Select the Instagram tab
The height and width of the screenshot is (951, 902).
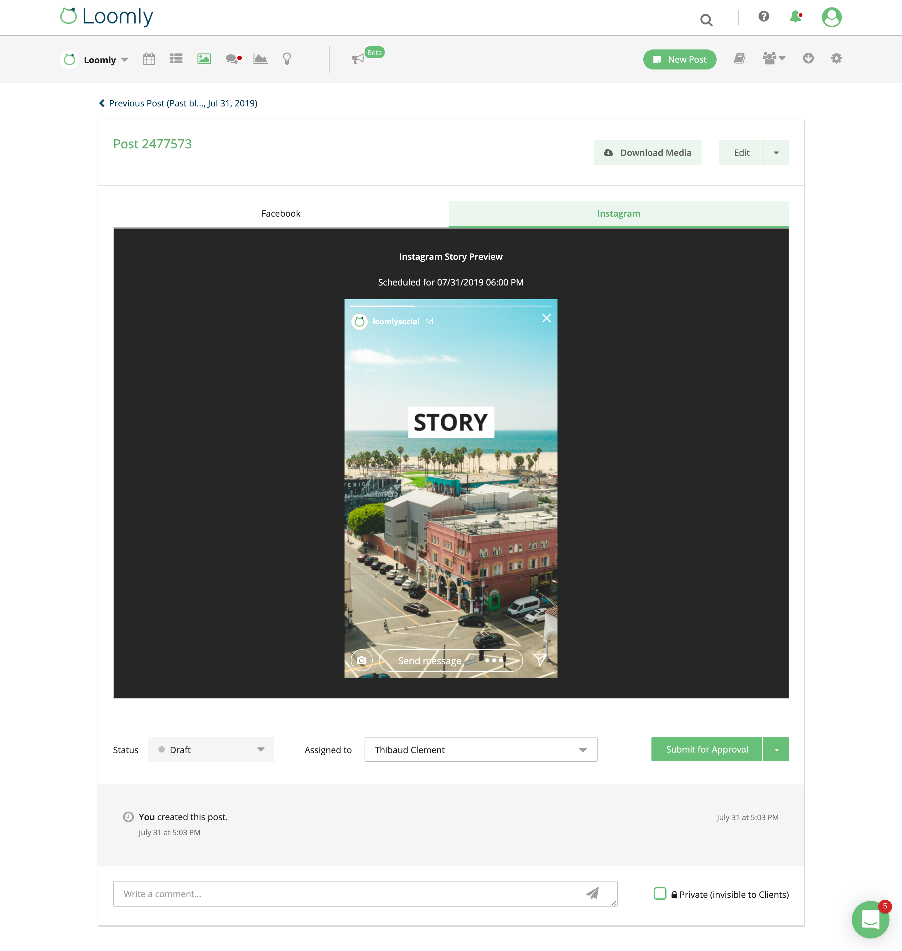(x=618, y=213)
